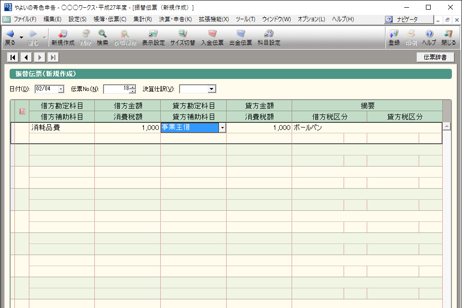
Task: Click the 進む forward arrow icon
Action: [x=33, y=34]
